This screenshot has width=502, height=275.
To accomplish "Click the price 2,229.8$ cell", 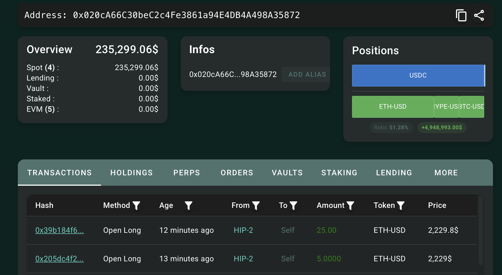I will tap(443, 230).
